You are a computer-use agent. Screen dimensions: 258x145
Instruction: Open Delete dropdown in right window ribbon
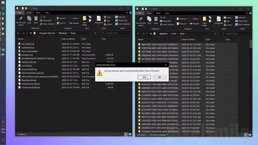pyautogui.click(x=194, y=19)
